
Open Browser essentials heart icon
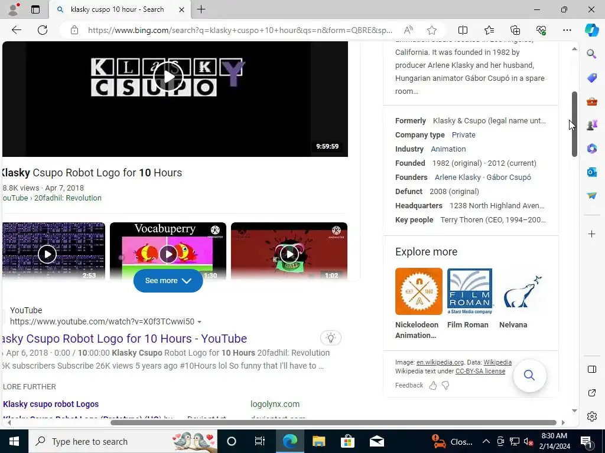point(541,30)
